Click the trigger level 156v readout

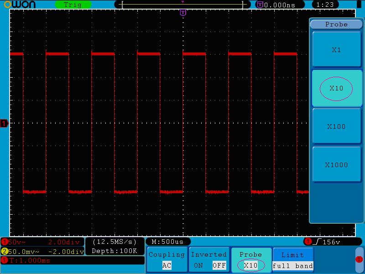coord(331,242)
